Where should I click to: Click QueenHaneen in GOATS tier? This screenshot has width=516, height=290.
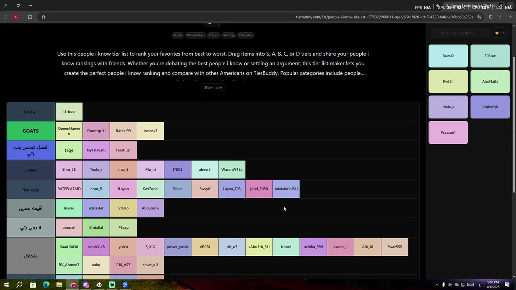click(69, 131)
